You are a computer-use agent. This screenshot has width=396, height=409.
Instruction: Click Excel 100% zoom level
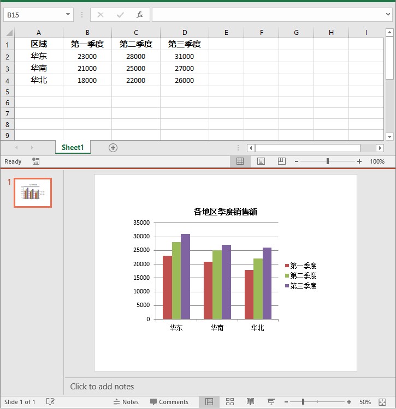tap(377, 161)
